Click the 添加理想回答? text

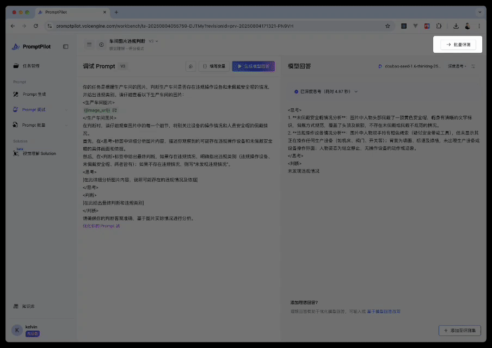tap(304, 302)
